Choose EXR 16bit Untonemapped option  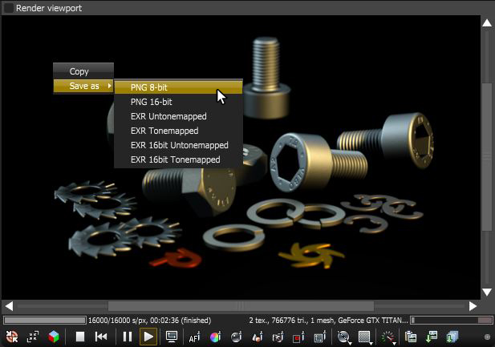click(178, 145)
